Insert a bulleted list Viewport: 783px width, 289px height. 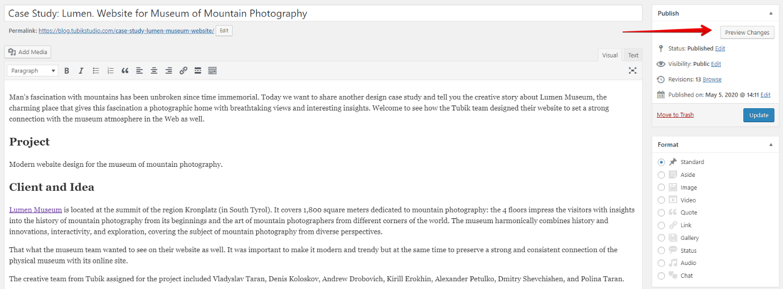point(96,71)
